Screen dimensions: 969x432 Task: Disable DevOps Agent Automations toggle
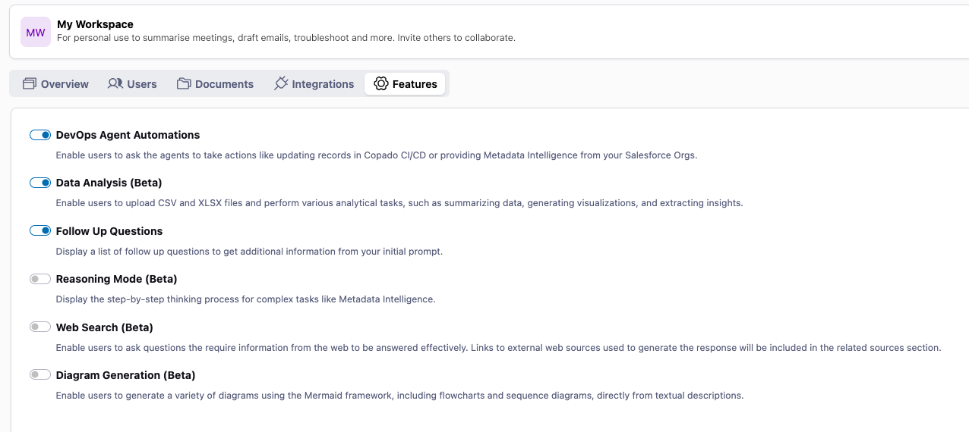pyautogui.click(x=40, y=135)
